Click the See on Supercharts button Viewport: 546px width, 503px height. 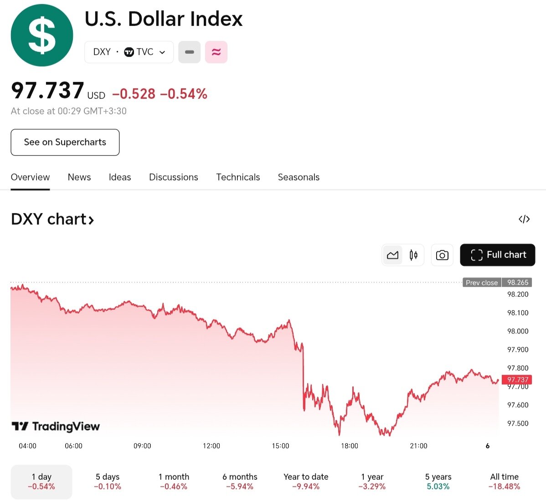pyautogui.click(x=65, y=142)
